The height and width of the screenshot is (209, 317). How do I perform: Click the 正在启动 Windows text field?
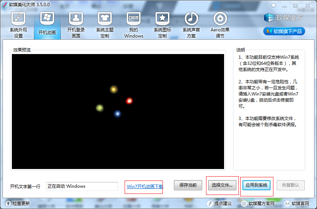[82, 186]
